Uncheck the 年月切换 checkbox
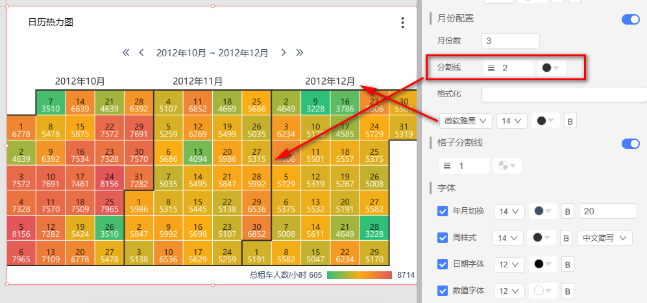647x303 pixels. pos(443,211)
